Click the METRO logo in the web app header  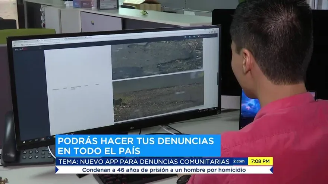(21, 49)
